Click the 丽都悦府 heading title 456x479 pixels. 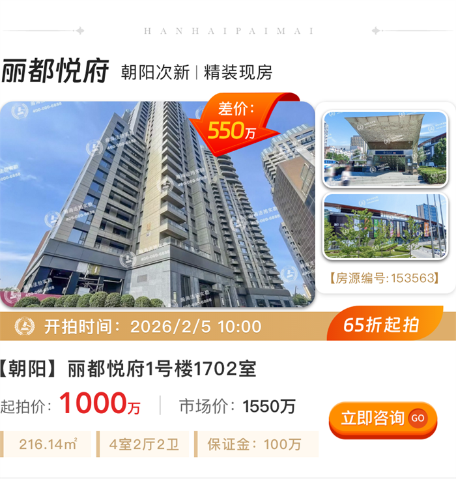[55, 71]
